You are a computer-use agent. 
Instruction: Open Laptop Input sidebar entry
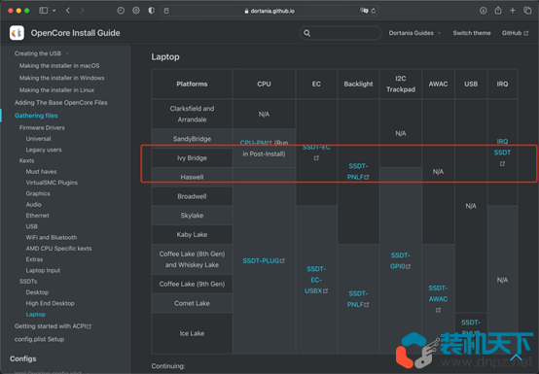43,270
